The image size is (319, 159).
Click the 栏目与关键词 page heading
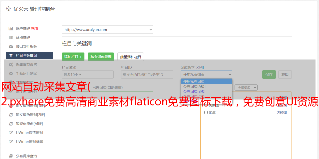click(77, 43)
